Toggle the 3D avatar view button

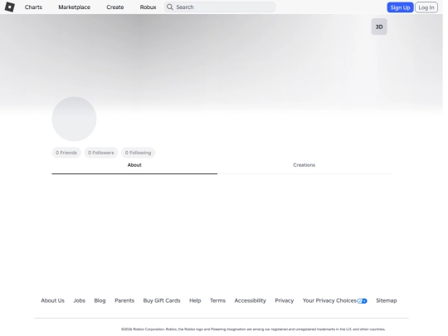click(x=379, y=27)
